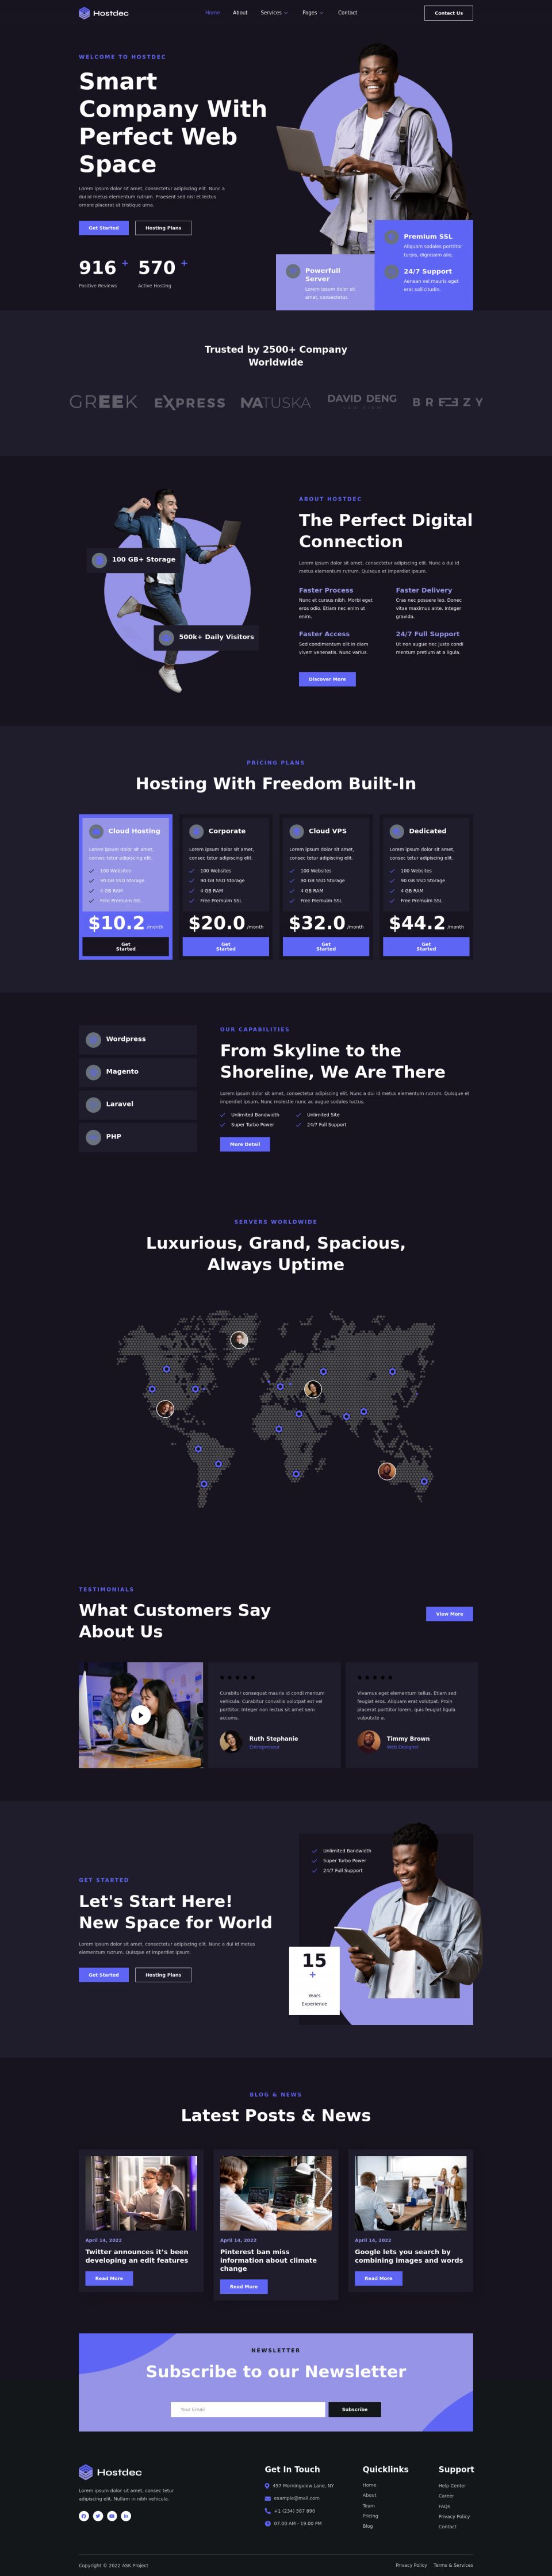Click the 100 GB+ Storage badge icon

[x=99, y=560]
